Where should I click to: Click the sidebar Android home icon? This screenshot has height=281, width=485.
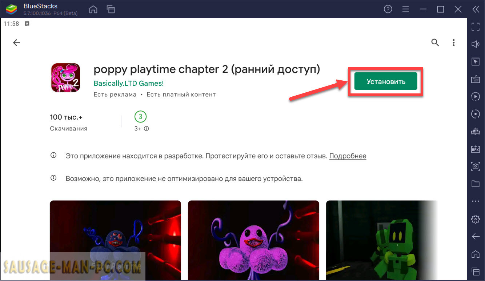point(476,254)
